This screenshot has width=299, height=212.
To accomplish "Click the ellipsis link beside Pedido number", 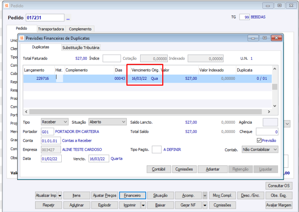I will (x=68, y=18).
